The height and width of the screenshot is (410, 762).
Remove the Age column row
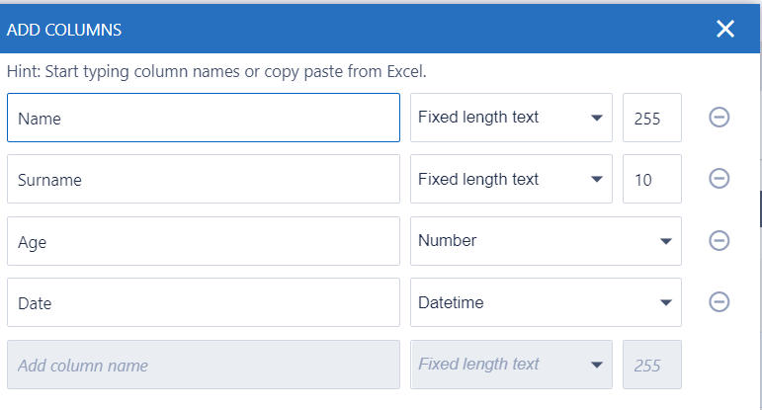720,241
